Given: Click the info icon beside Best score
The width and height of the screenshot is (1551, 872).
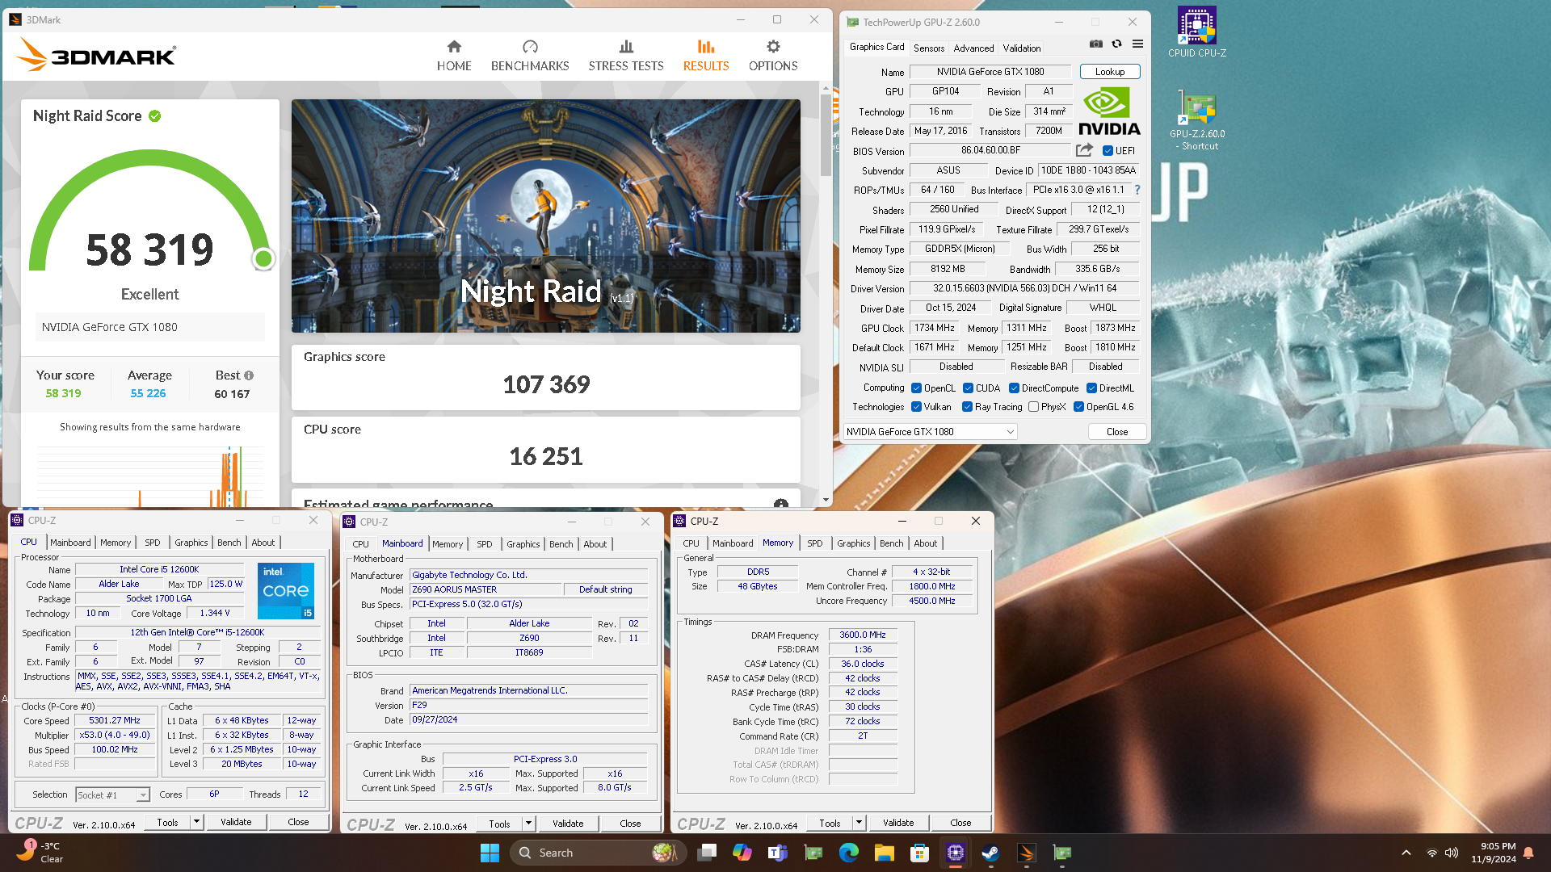Looking at the screenshot, I should click(249, 375).
